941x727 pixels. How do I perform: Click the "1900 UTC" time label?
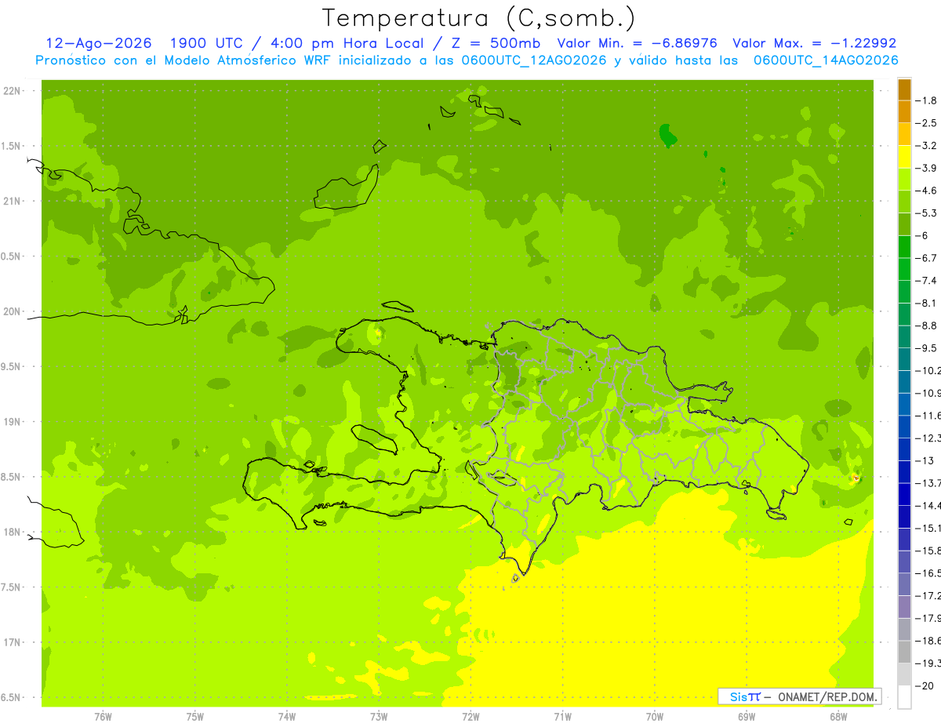(207, 43)
